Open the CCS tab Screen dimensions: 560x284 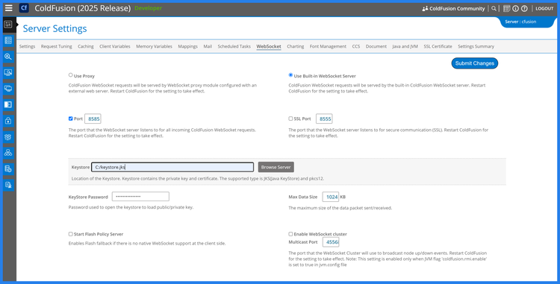click(x=356, y=46)
